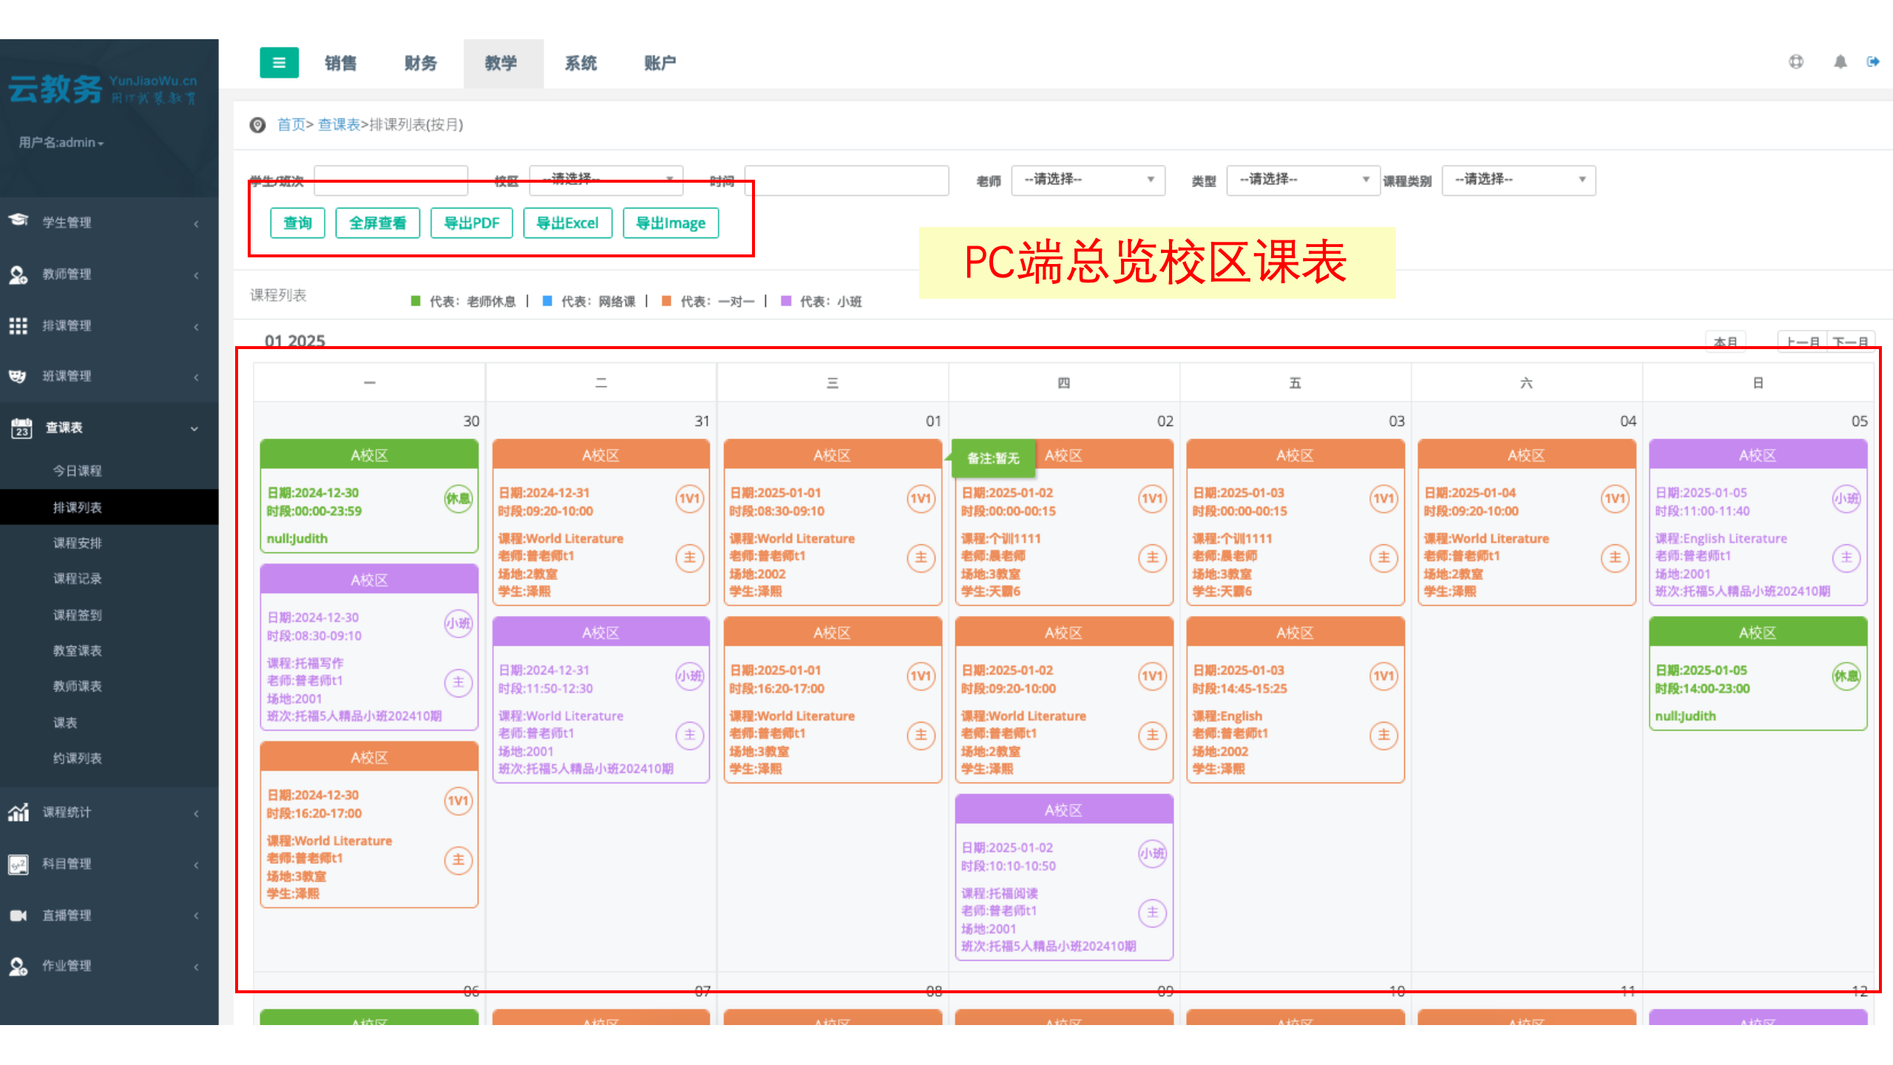
Task: Open the 老师 dropdown
Action: (x=1088, y=180)
